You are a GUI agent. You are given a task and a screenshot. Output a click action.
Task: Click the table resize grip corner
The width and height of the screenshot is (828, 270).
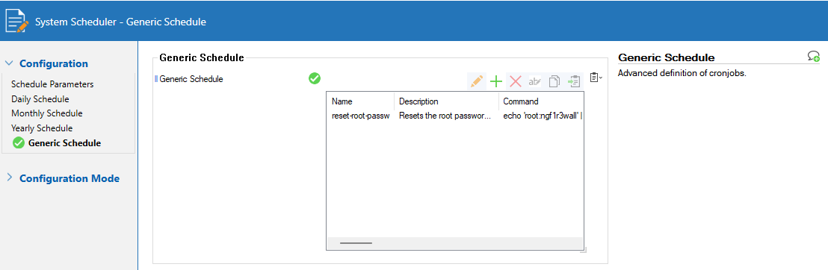coord(584,249)
